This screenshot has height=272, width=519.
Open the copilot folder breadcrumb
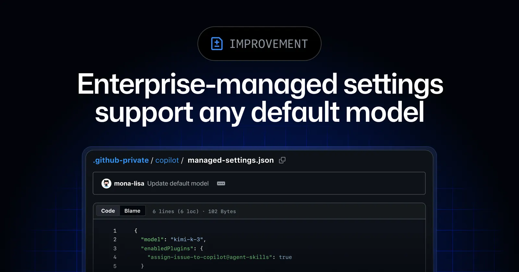[x=167, y=160]
